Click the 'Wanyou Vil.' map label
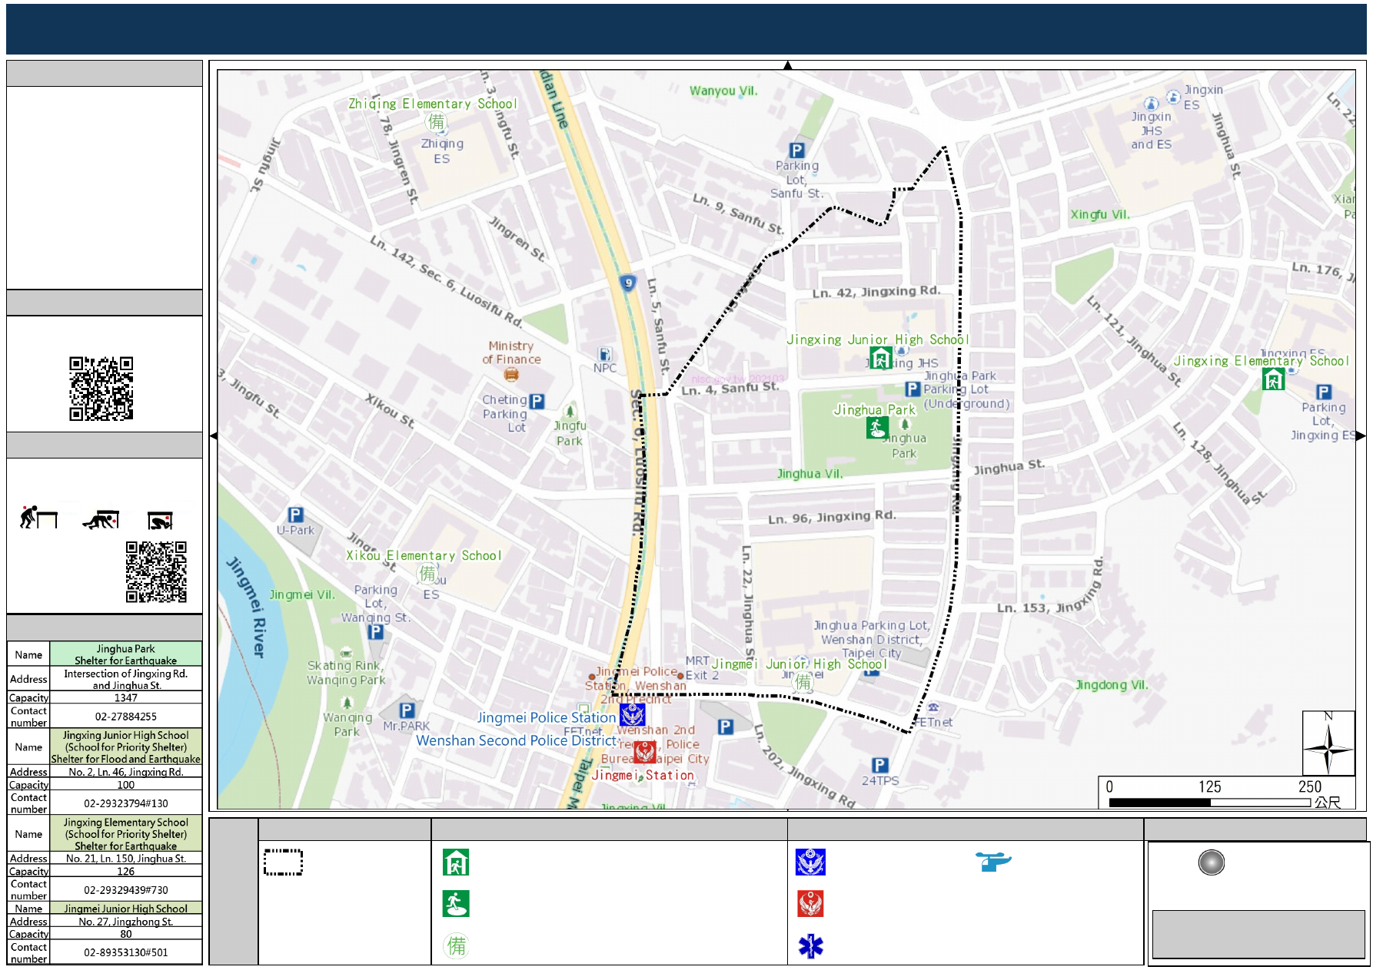Viewport: 1373px width, 970px height. coord(723,91)
